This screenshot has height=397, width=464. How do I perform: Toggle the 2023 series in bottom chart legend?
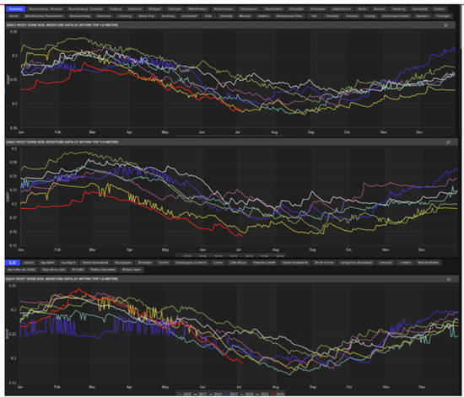(x=231, y=394)
